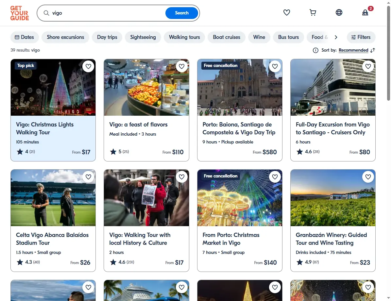Click the 39 results: vigo text

coord(25,50)
